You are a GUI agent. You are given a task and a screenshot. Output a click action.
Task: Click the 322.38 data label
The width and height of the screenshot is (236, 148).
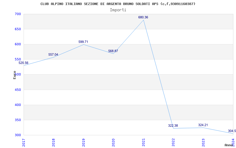point(173,126)
